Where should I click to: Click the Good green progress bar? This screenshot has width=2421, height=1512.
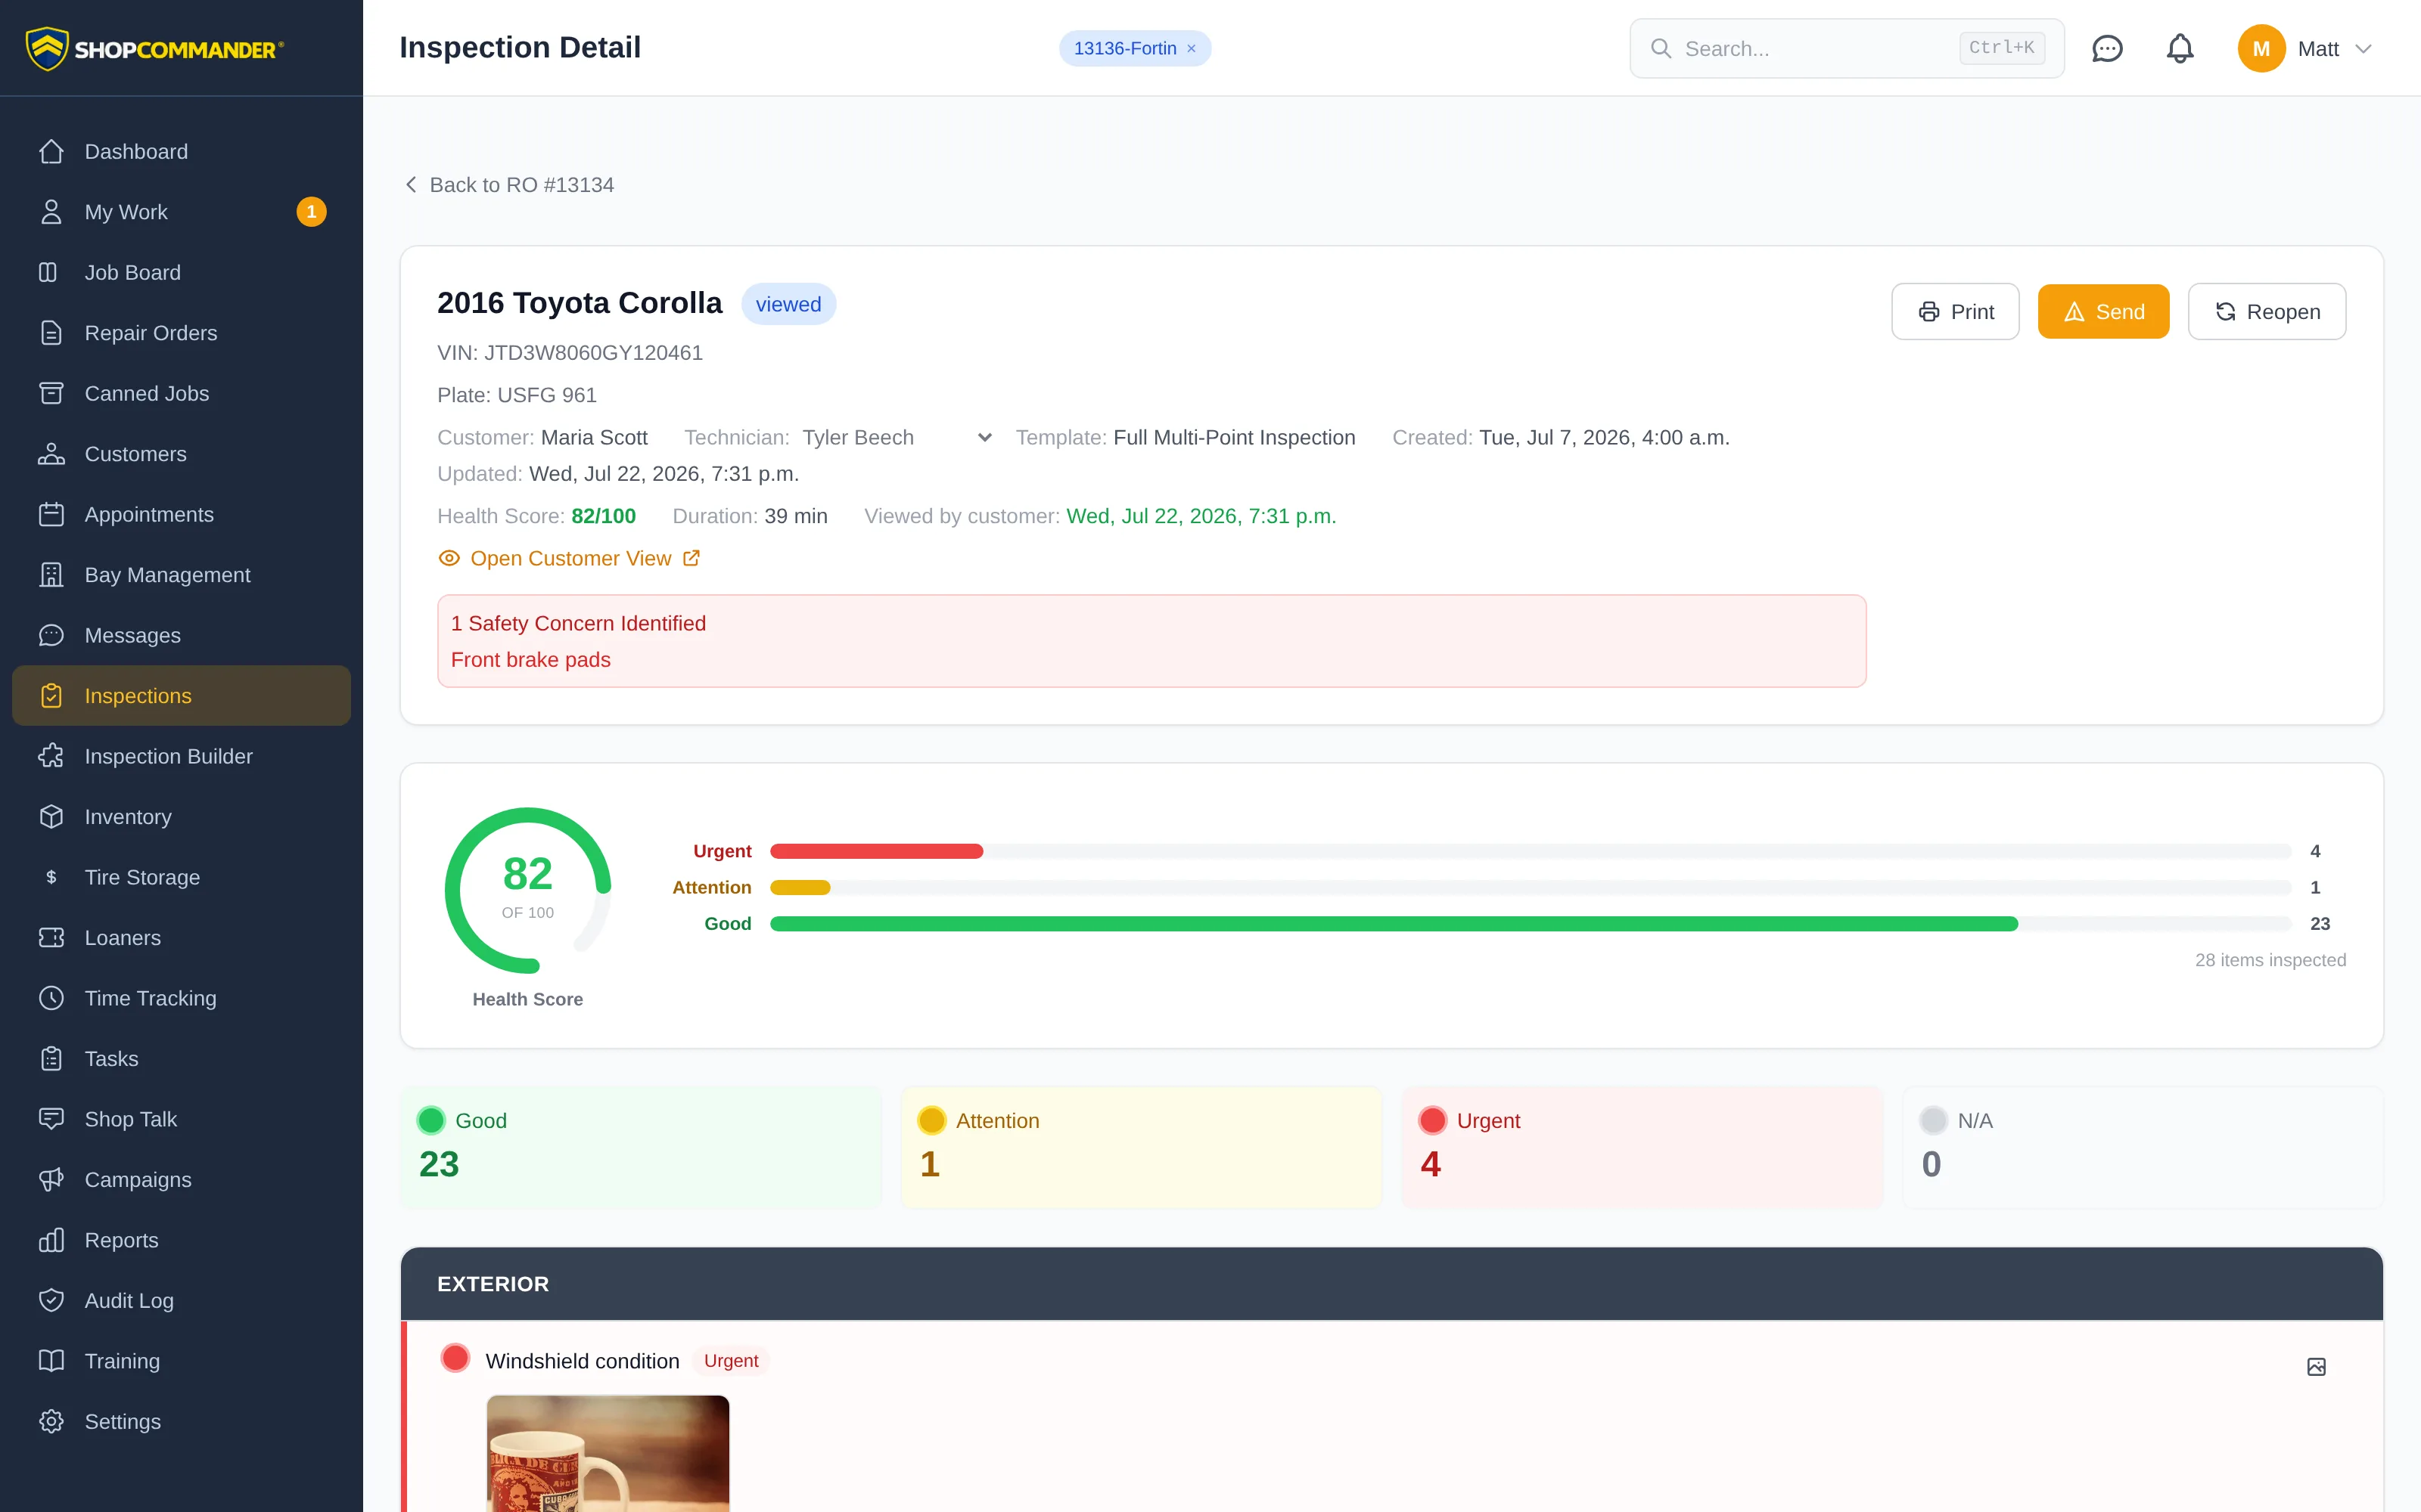pos(1393,924)
